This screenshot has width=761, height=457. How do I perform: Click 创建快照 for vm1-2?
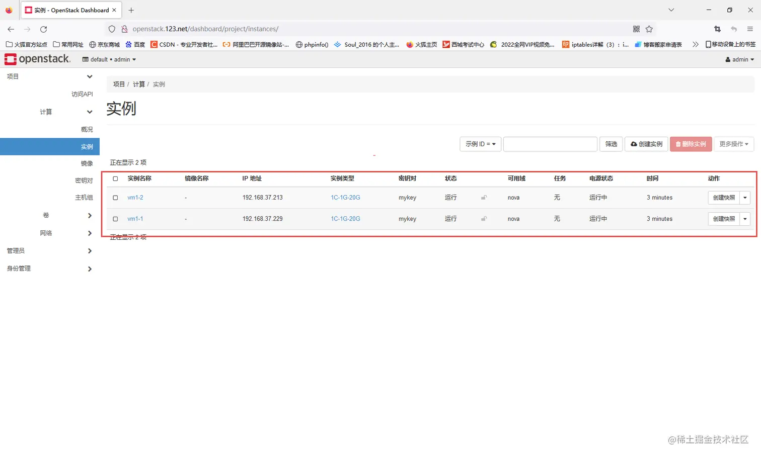pyautogui.click(x=724, y=198)
